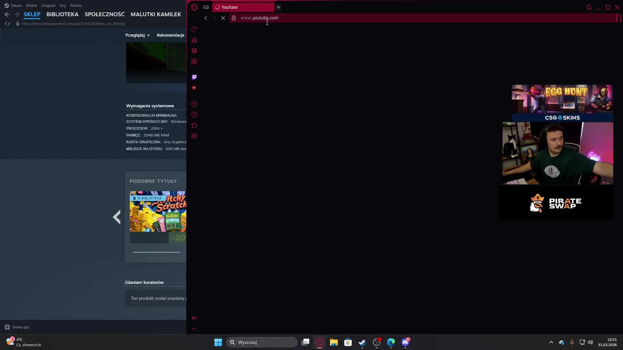Open Microsoft Edge from Windows taskbar
Viewport: 623px width, 350px height.
coord(391,342)
